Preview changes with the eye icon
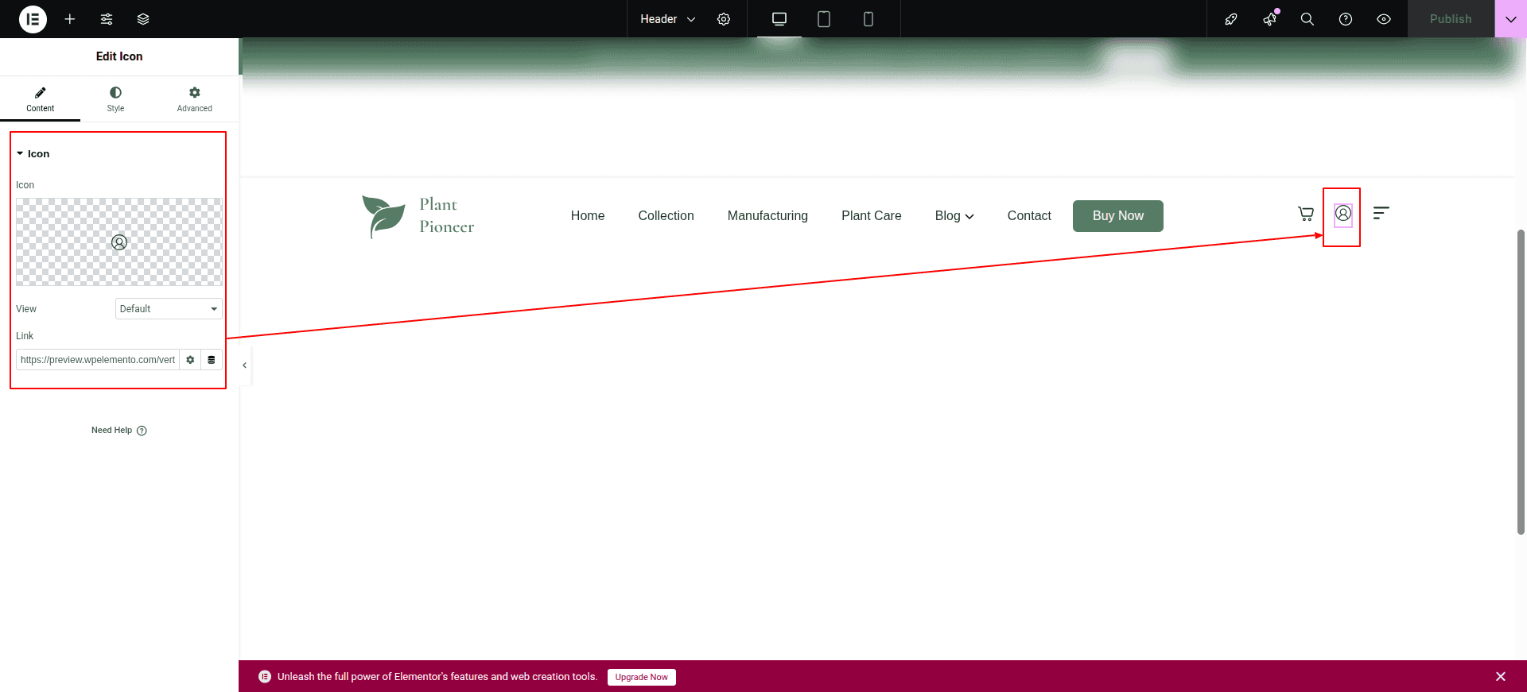 (x=1384, y=19)
